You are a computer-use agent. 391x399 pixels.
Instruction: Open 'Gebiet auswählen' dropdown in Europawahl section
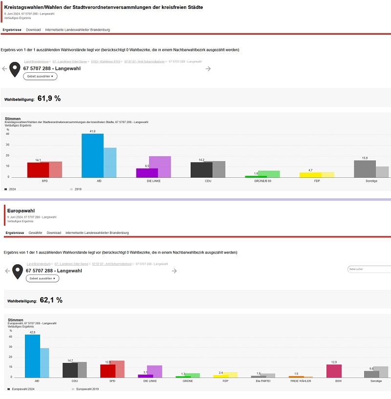(x=43, y=278)
